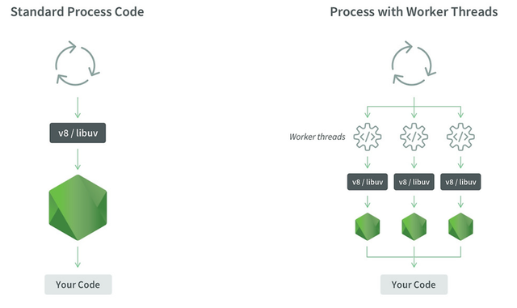Select the large green Node.js hexagon logo
This screenshot has height=308, width=517.
click(x=78, y=207)
